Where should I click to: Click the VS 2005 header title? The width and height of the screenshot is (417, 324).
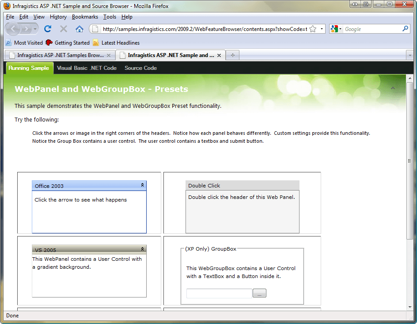click(45, 250)
